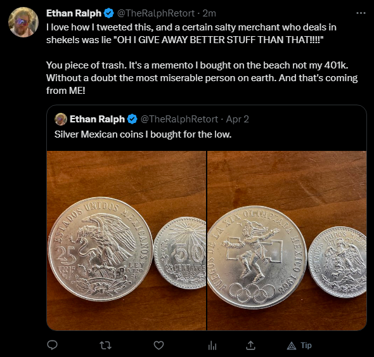
Task: Click the top @TheRalphRetort handle
Action: pos(156,13)
